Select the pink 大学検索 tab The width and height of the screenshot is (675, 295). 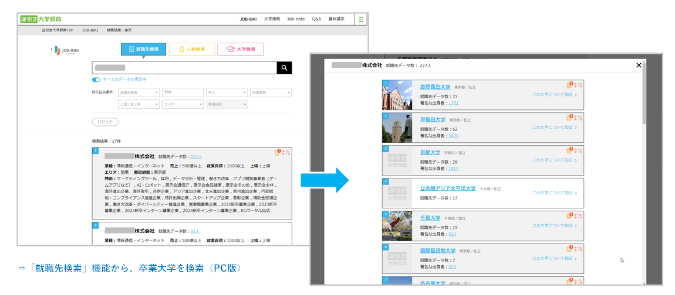240,49
